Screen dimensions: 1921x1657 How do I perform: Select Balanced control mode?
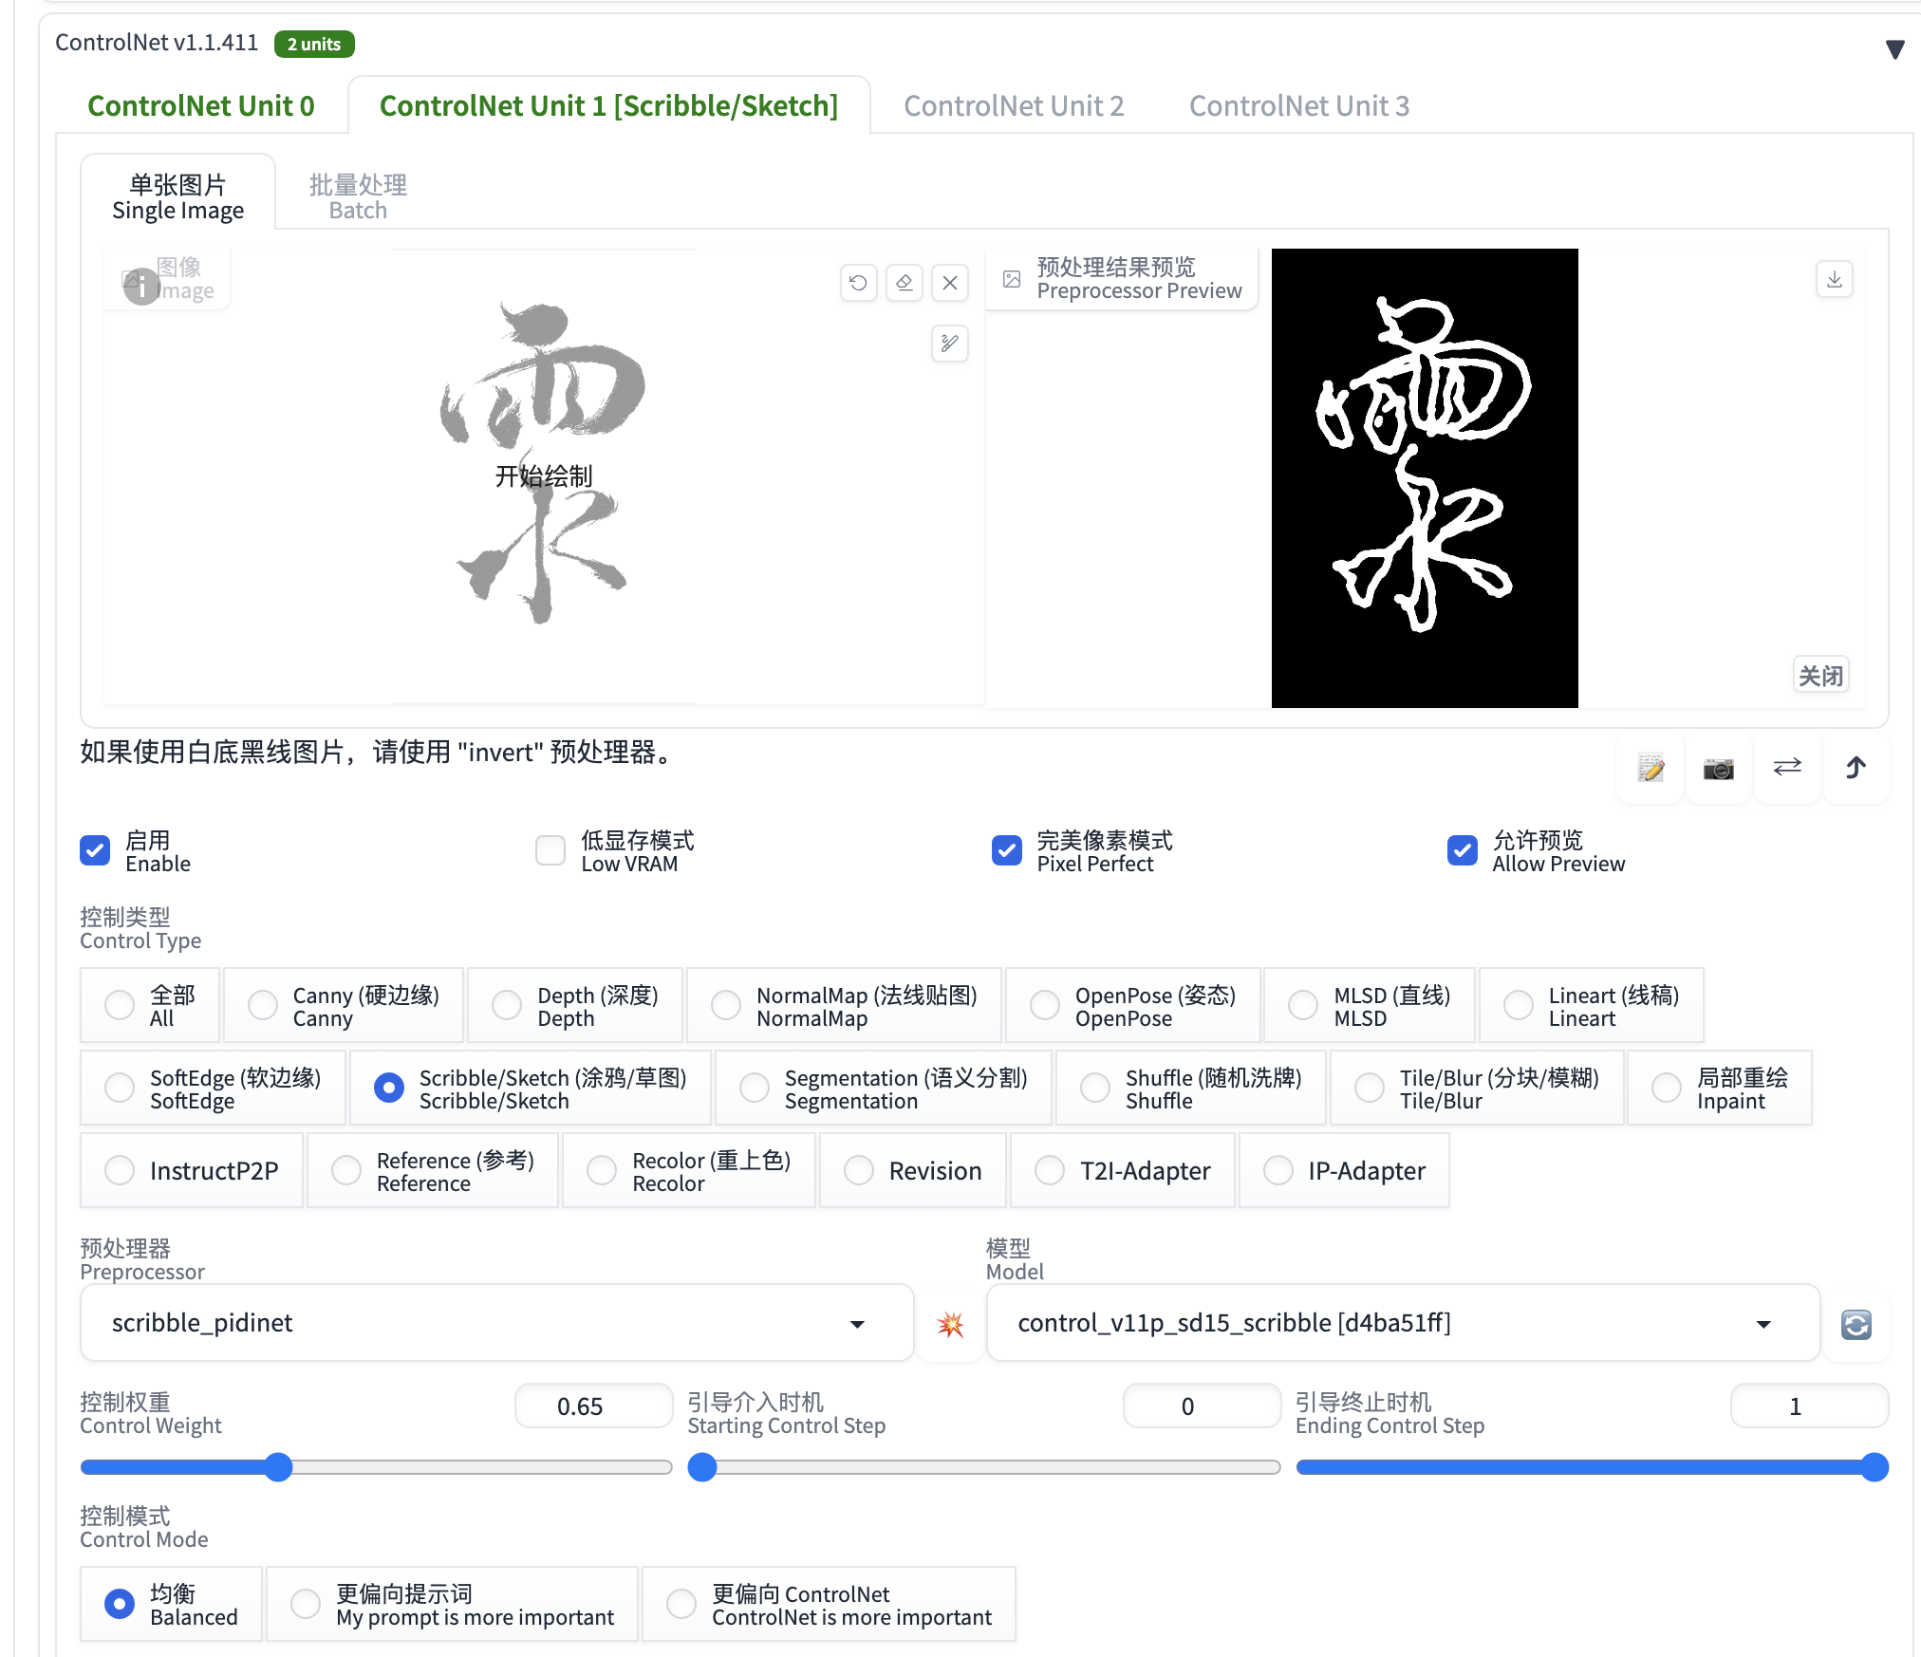click(172, 1605)
